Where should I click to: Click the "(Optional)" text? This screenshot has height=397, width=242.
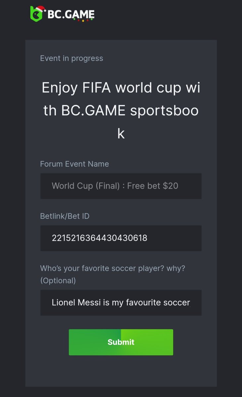tap(58, 281)
